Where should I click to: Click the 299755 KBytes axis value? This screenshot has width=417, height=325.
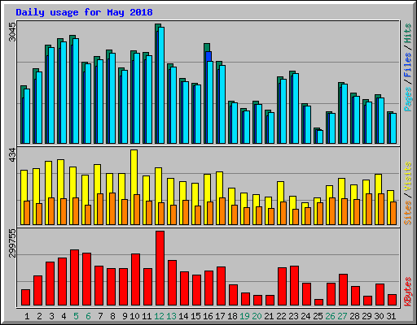click(12, 243)
